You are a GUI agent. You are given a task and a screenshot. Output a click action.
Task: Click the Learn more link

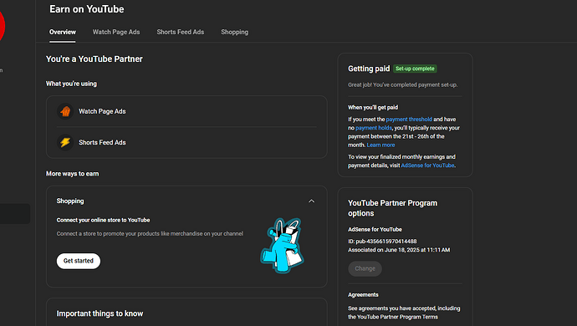380,145
